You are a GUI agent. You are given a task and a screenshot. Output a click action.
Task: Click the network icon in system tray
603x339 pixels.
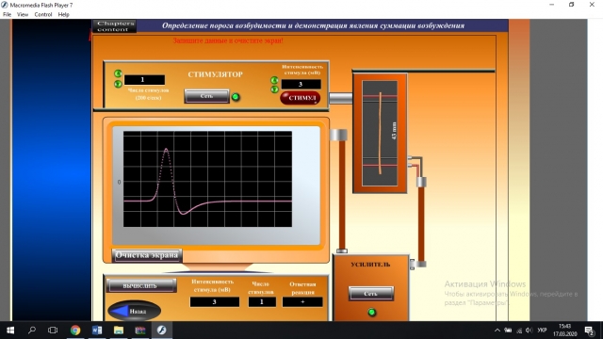pyautogui.click(x=519, y=331)
